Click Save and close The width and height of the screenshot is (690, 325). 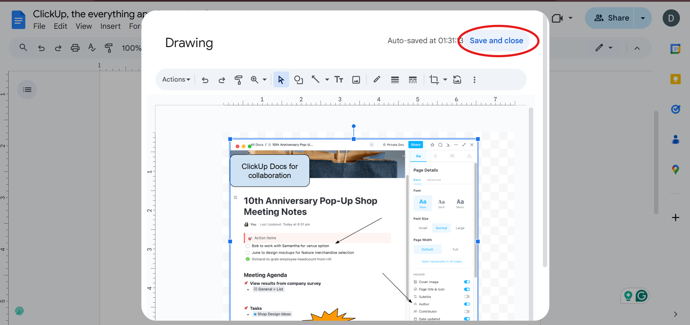pyautogui.click(x=496, y=40)
